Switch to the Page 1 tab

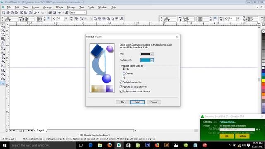point(41,130)
